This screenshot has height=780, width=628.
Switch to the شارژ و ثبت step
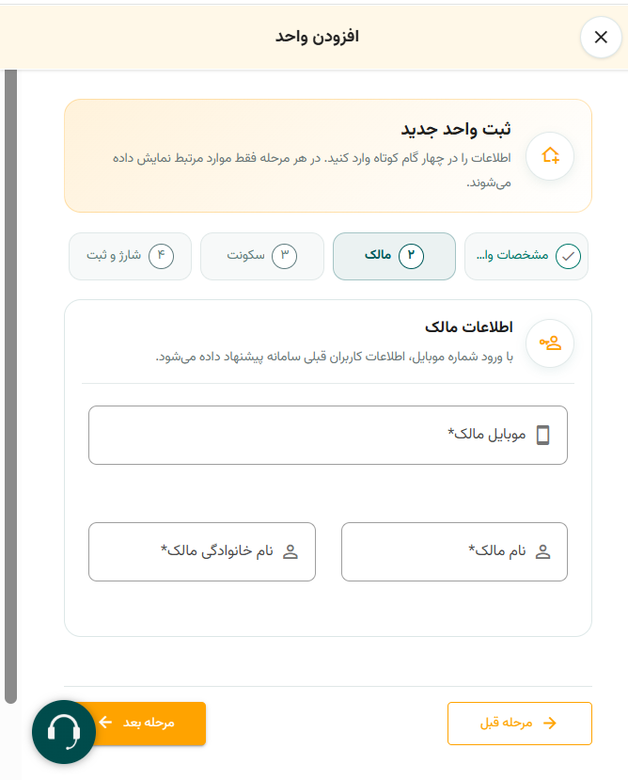pos(131,257)
